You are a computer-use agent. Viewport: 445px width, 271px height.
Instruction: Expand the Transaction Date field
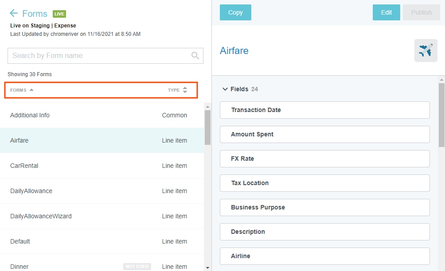(324, 110)
